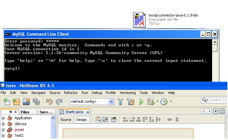The image size is (228, 140).
Task: Open the File menu
Action: tap(3, 93)
